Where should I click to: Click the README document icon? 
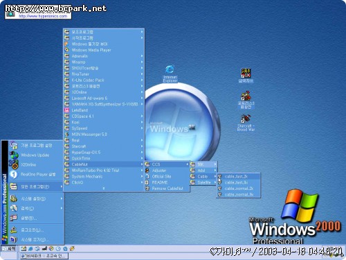point(147,182)
